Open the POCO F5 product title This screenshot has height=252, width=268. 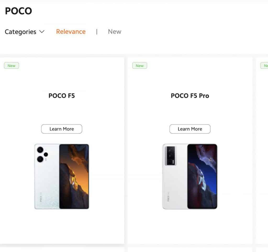[62, 96]
